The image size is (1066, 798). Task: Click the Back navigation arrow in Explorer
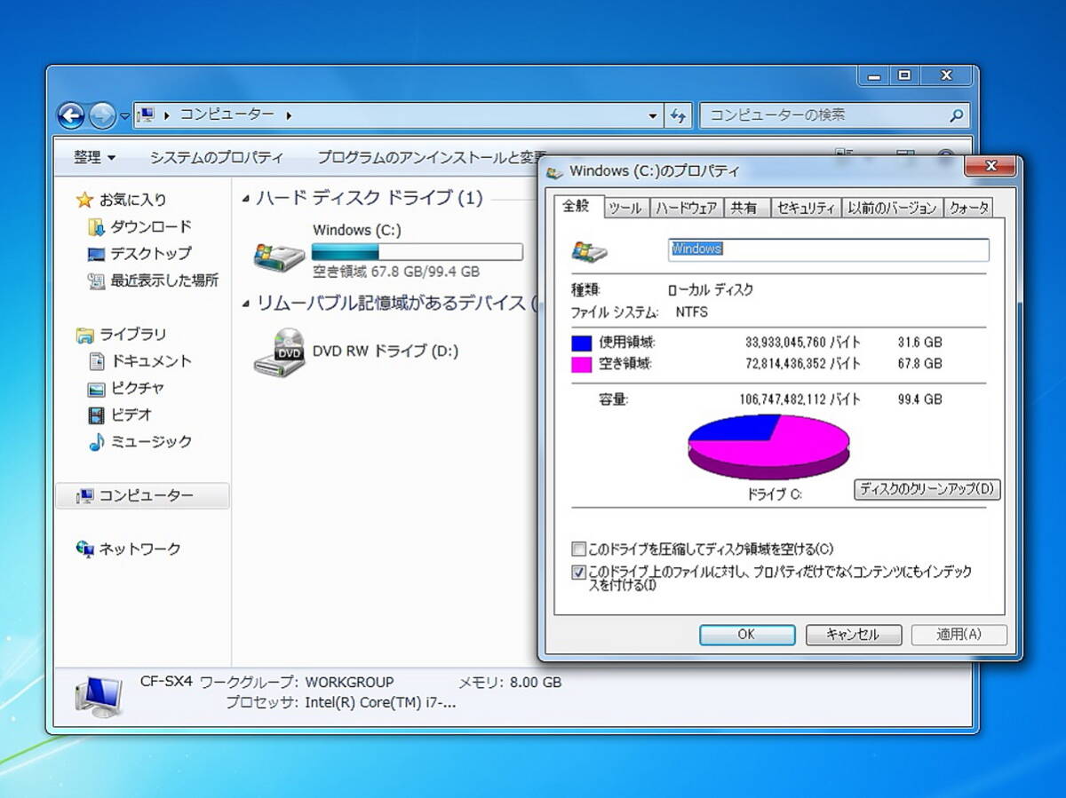(x=71, y=115)
